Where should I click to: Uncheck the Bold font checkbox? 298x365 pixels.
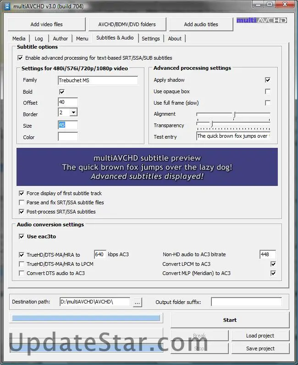[x=62, y=92]
